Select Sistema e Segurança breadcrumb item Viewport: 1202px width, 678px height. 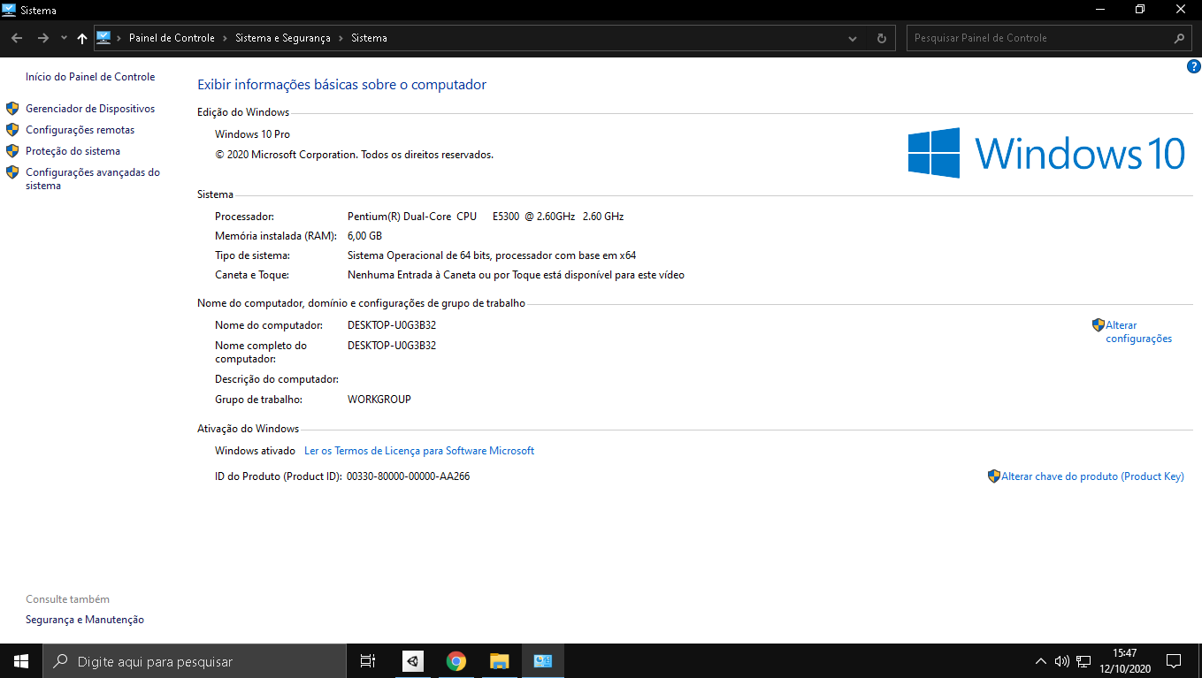(x=282, y=38)
